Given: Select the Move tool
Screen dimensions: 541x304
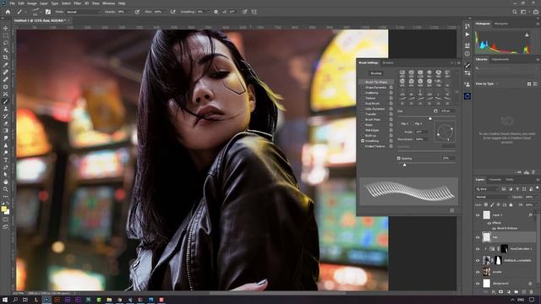Looking at the screenshot, I should 6,28.
